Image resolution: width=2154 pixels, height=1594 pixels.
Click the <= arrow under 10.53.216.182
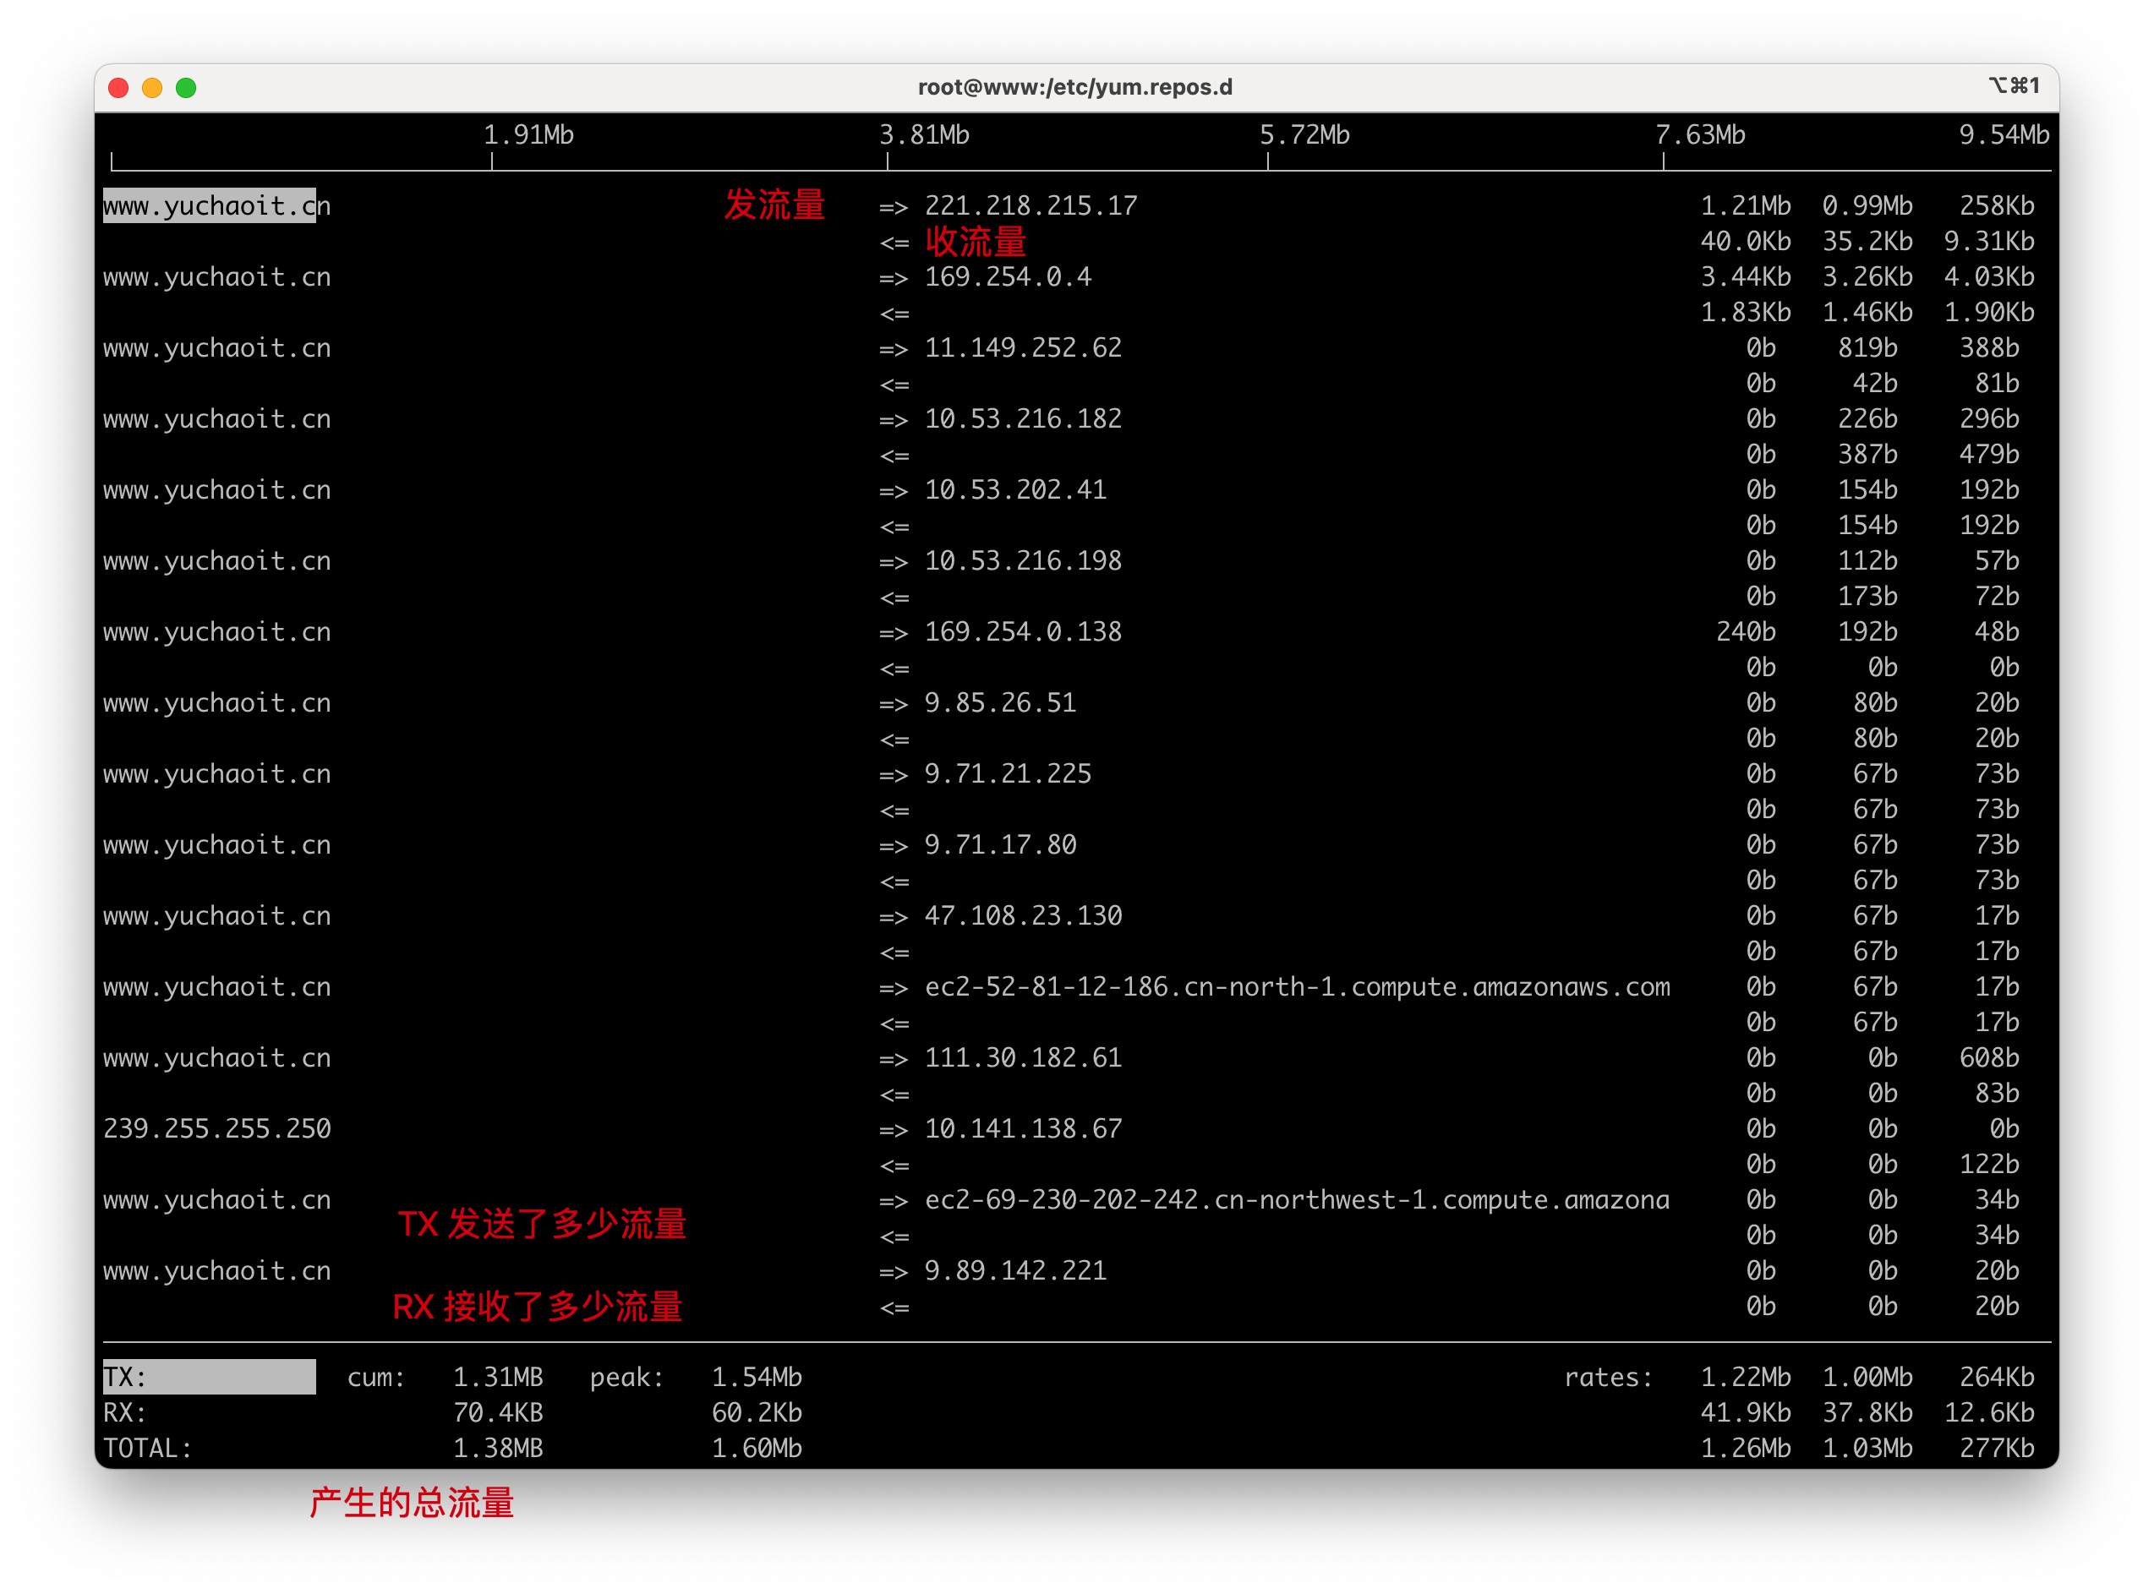[894, 456]
